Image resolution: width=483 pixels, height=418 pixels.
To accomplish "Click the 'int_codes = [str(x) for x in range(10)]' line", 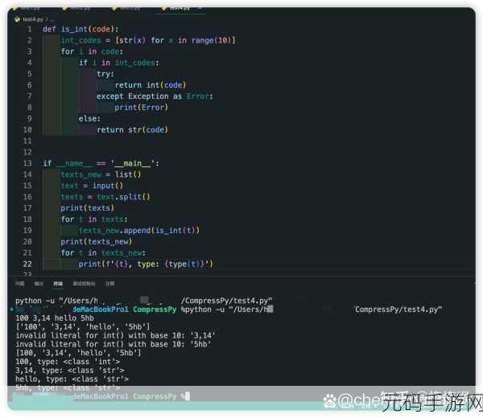I will [148, 40].
